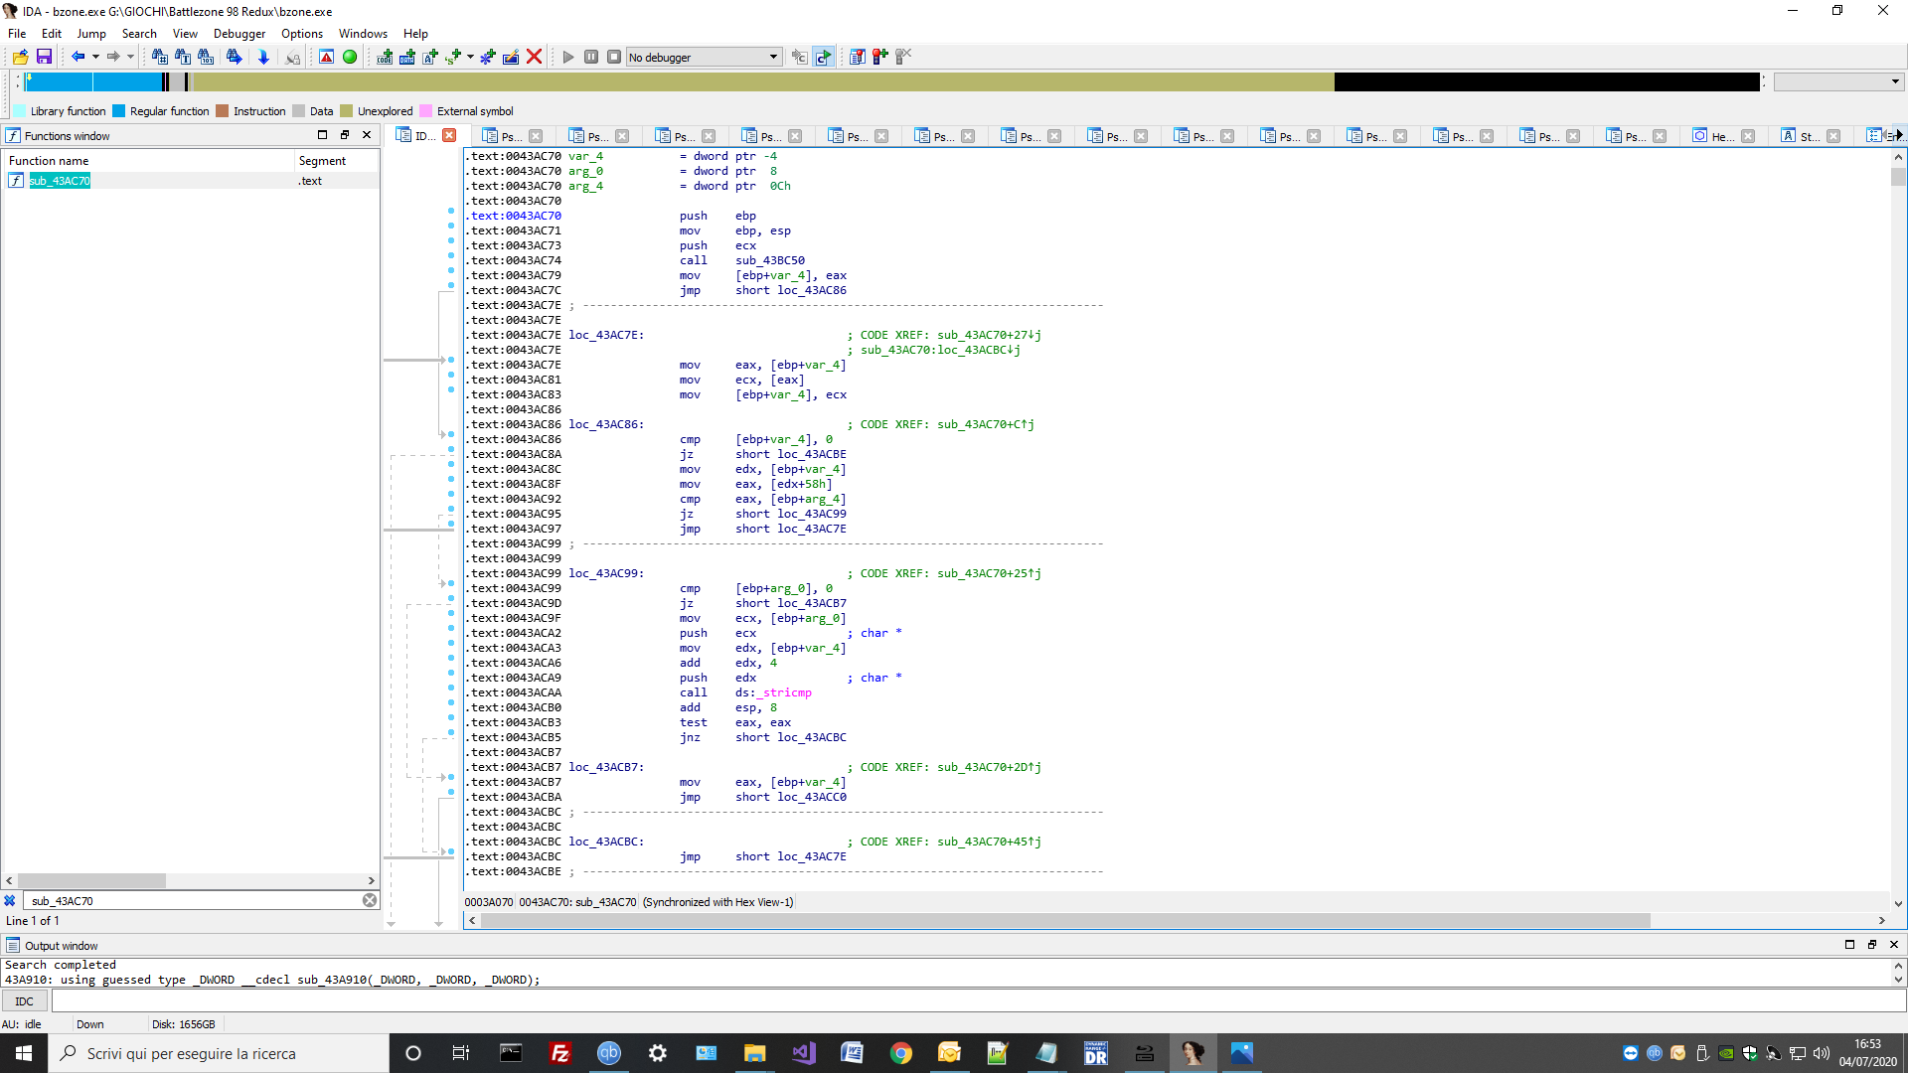Open the Debugger menu

tap(238, 33)
